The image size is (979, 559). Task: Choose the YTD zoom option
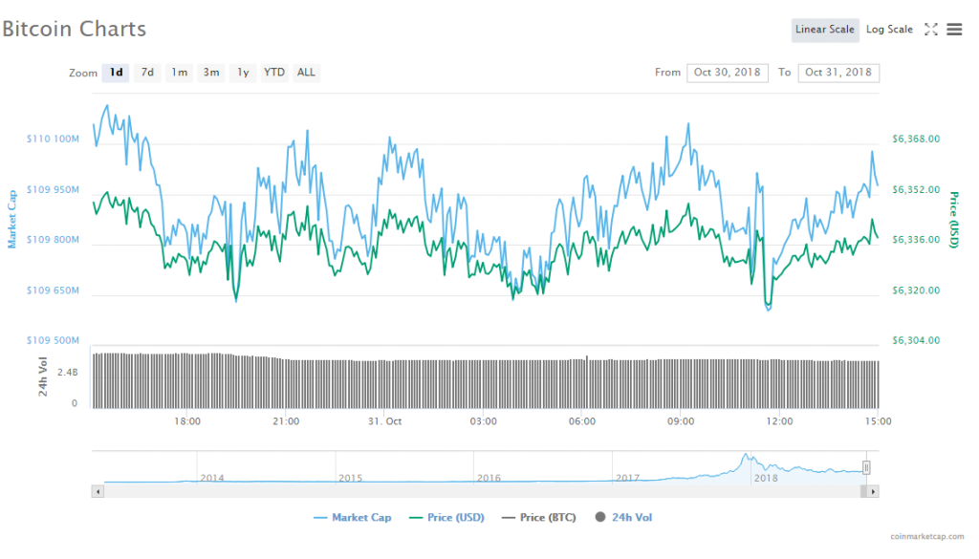274,73
